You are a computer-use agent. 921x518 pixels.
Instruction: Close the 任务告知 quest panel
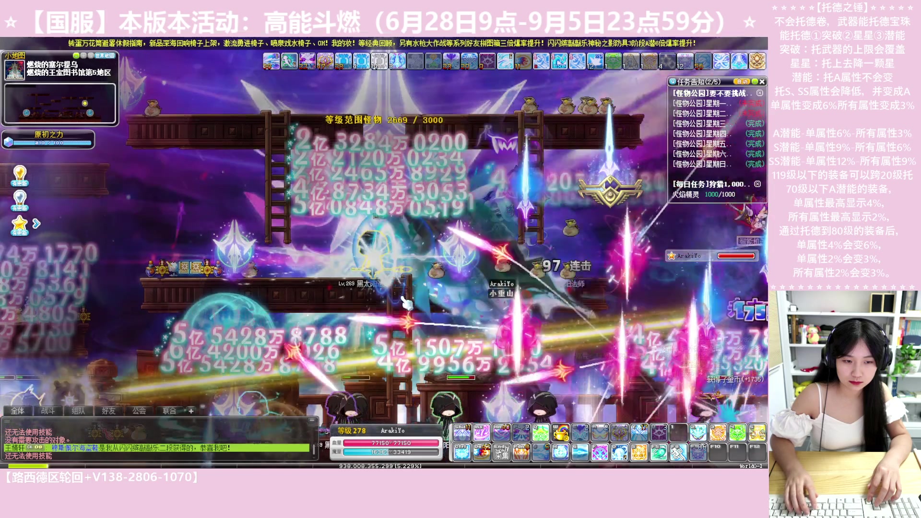762,82
